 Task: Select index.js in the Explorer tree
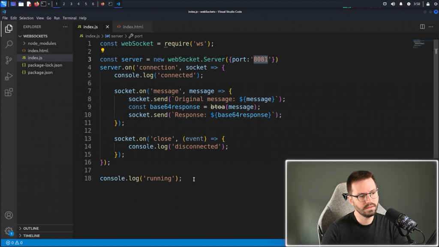(x=45, y=58)
